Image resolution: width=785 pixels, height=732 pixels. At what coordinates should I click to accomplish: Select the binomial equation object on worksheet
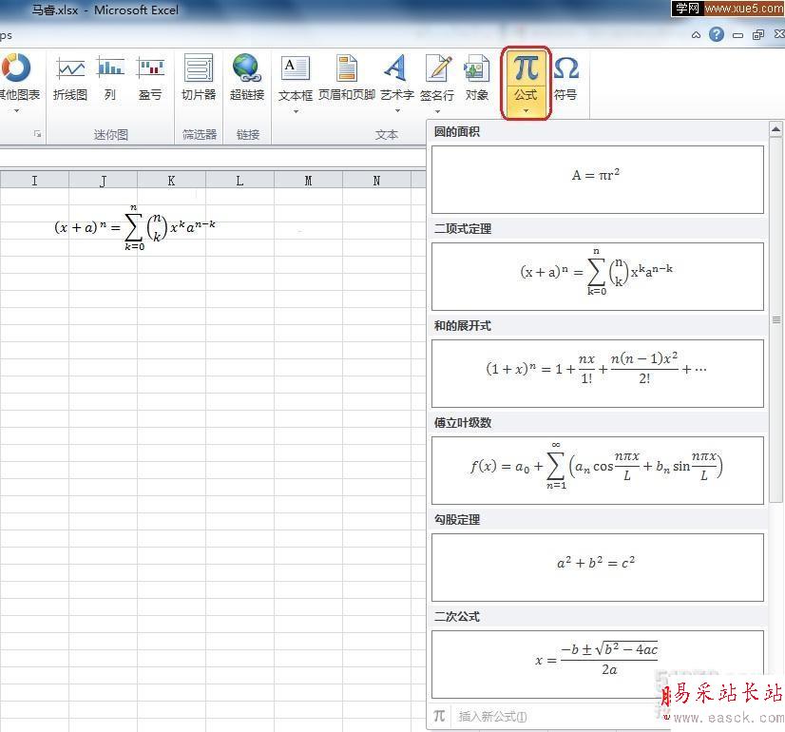(x=135, y=228)
